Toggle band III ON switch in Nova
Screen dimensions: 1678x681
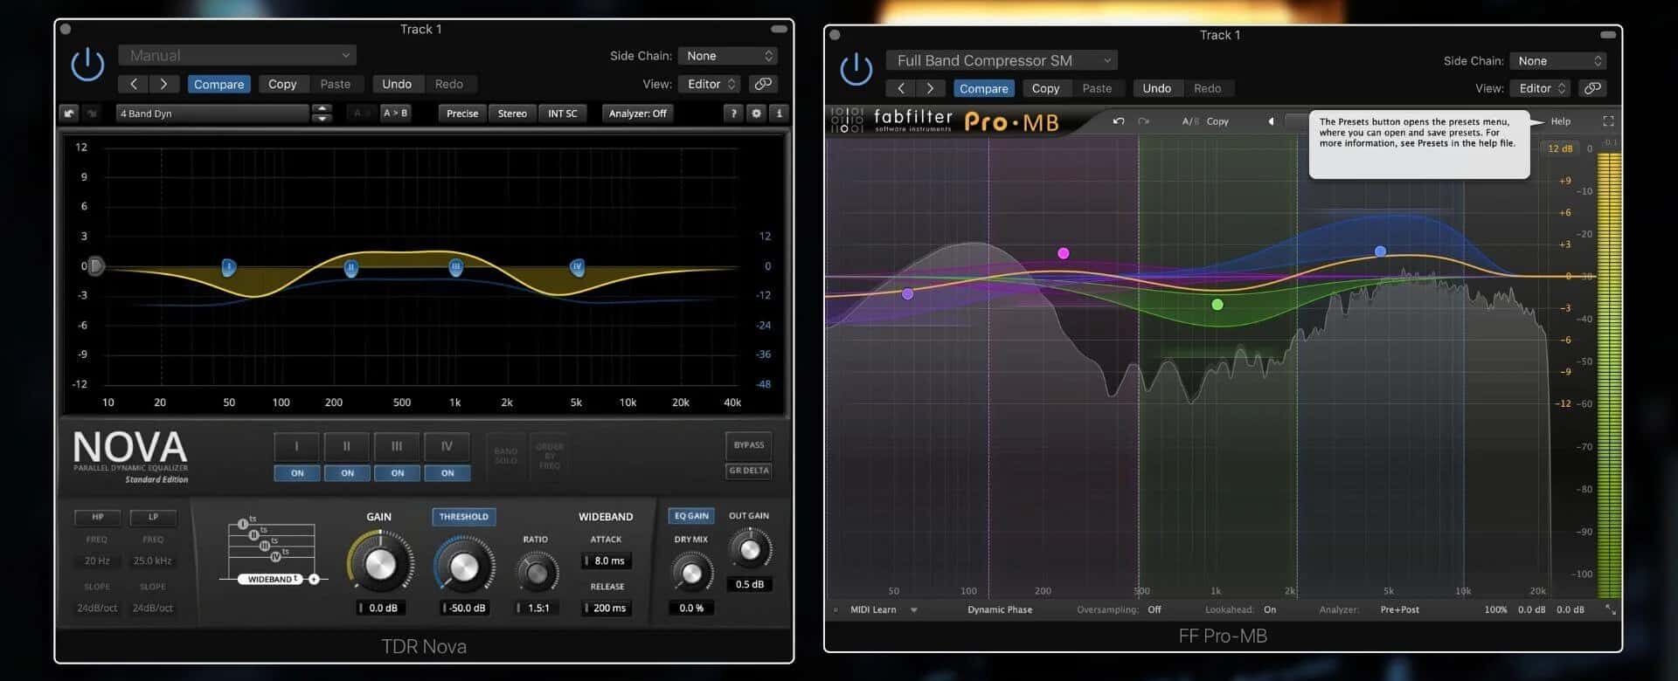398,473
